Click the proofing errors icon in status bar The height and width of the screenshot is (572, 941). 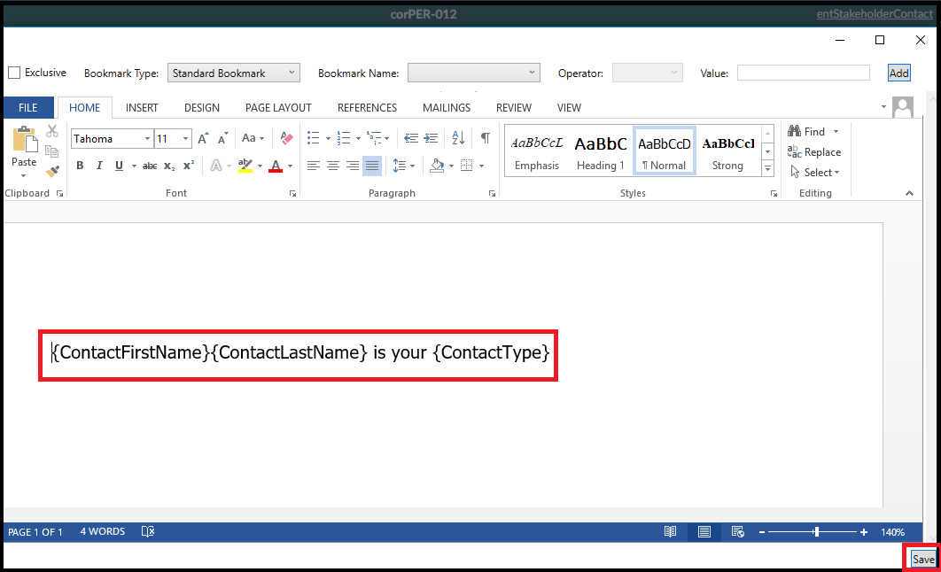(x=148, y=532)
